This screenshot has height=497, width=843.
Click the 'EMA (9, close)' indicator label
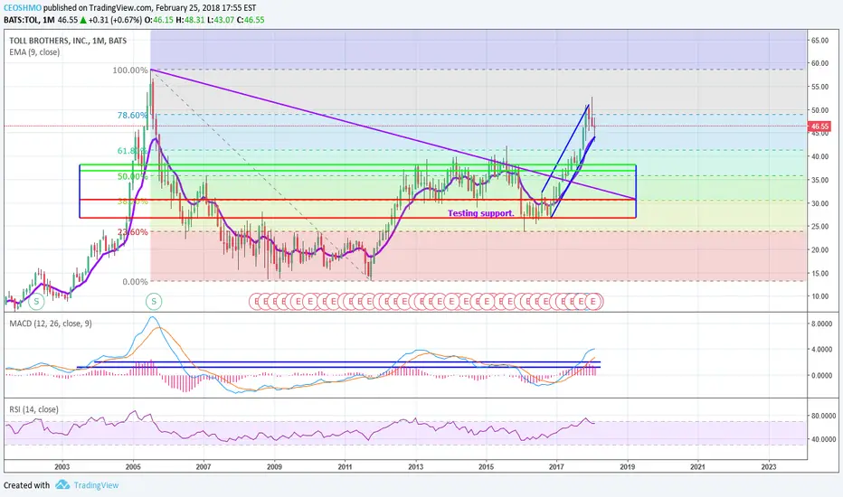coord(34,52)
